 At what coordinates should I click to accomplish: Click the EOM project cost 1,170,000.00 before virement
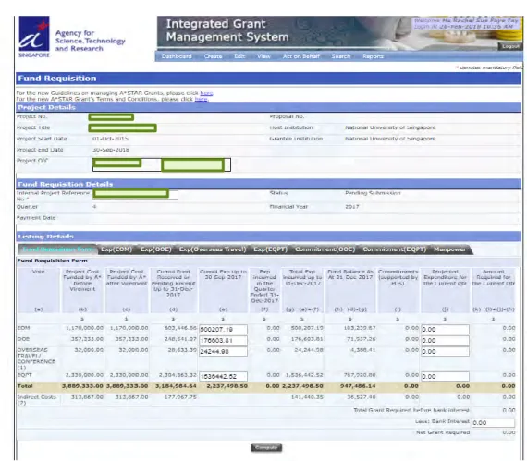point(84,328)
